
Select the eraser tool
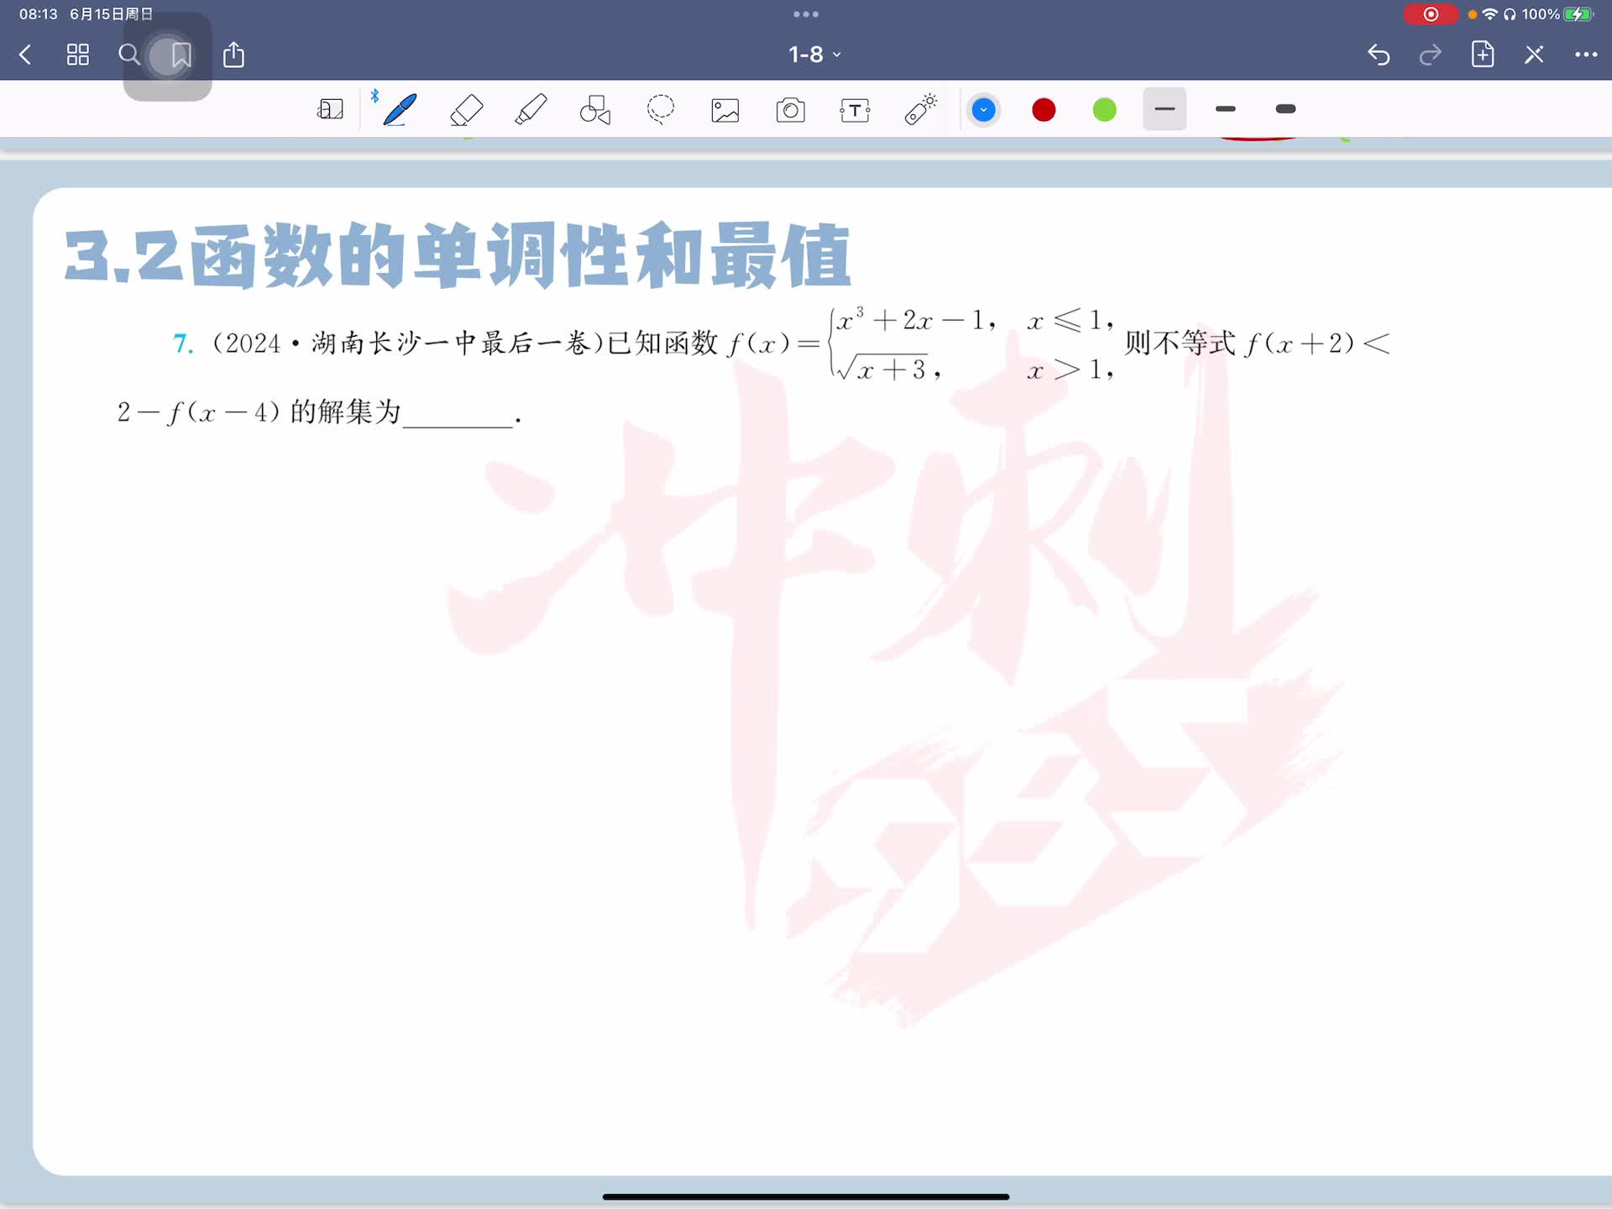(x=466, y=109)
